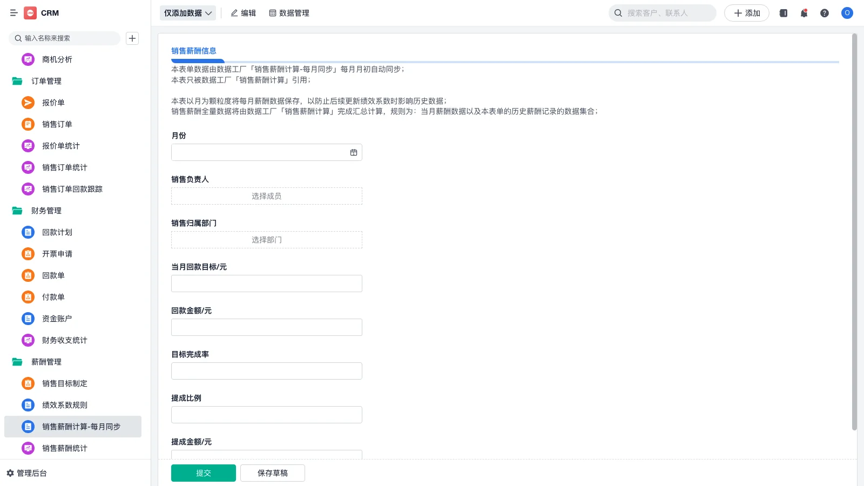Open the notifications bell
Image resolution: width=864 pixels, height=486 pixels.
(804, 13)
